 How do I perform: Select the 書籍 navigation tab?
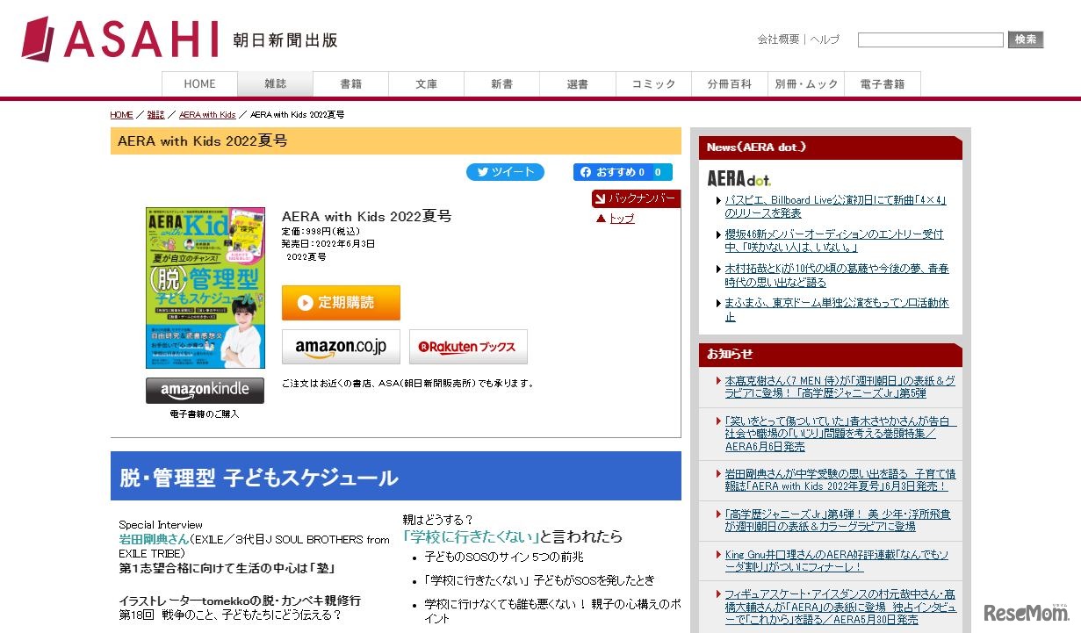click(x=350, y=84)
